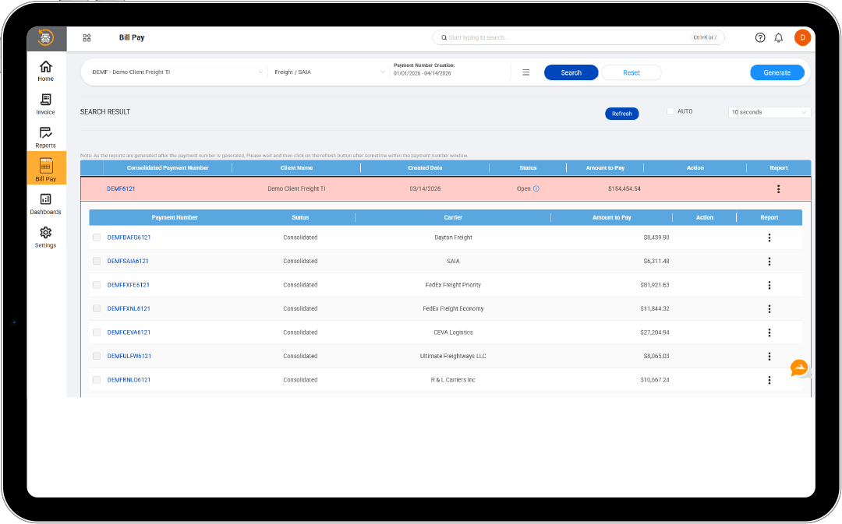Viewport: 842px width, 524px height.
Task: Open the 10 seconds interval dropdown
Action: pyautogui.click(x=769, y=112)
